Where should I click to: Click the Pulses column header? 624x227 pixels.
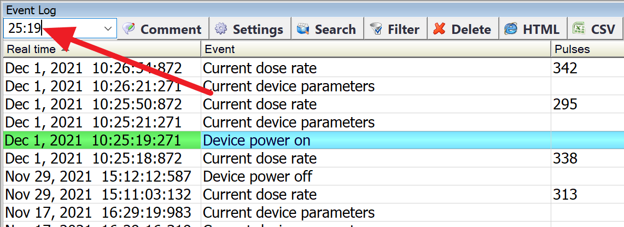(587, 49)
